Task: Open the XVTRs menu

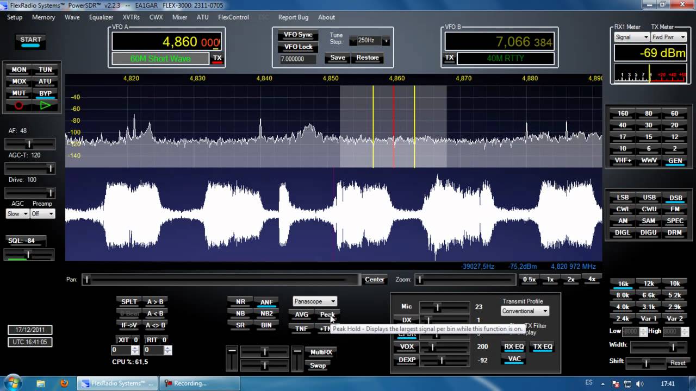Action: pos(131,17)
